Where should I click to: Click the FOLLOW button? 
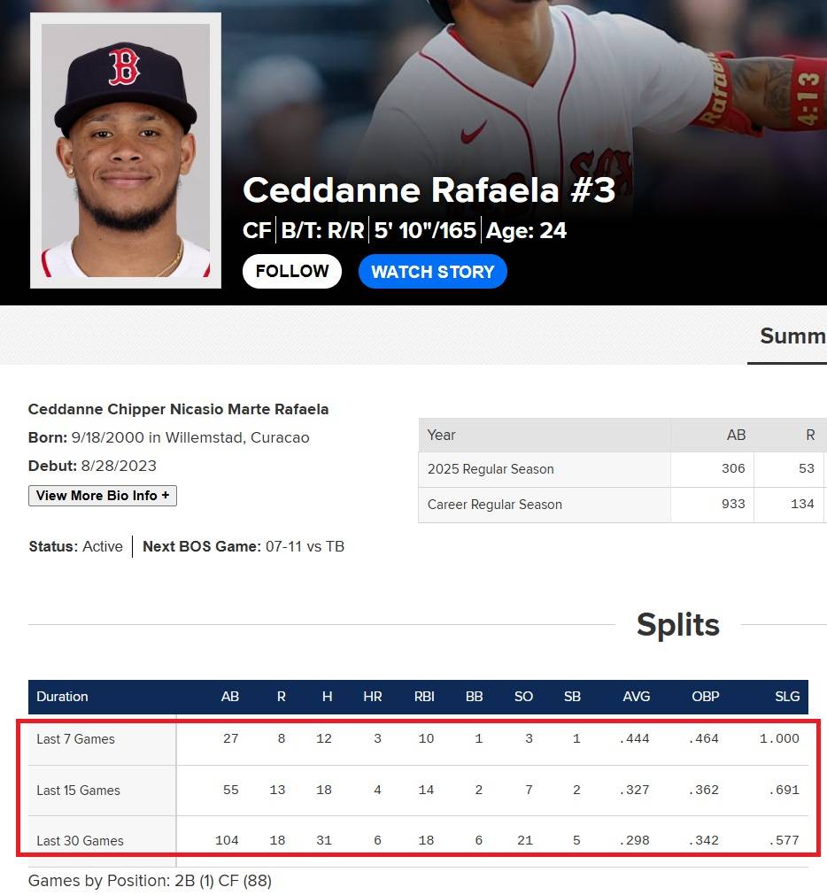point(291,272)
